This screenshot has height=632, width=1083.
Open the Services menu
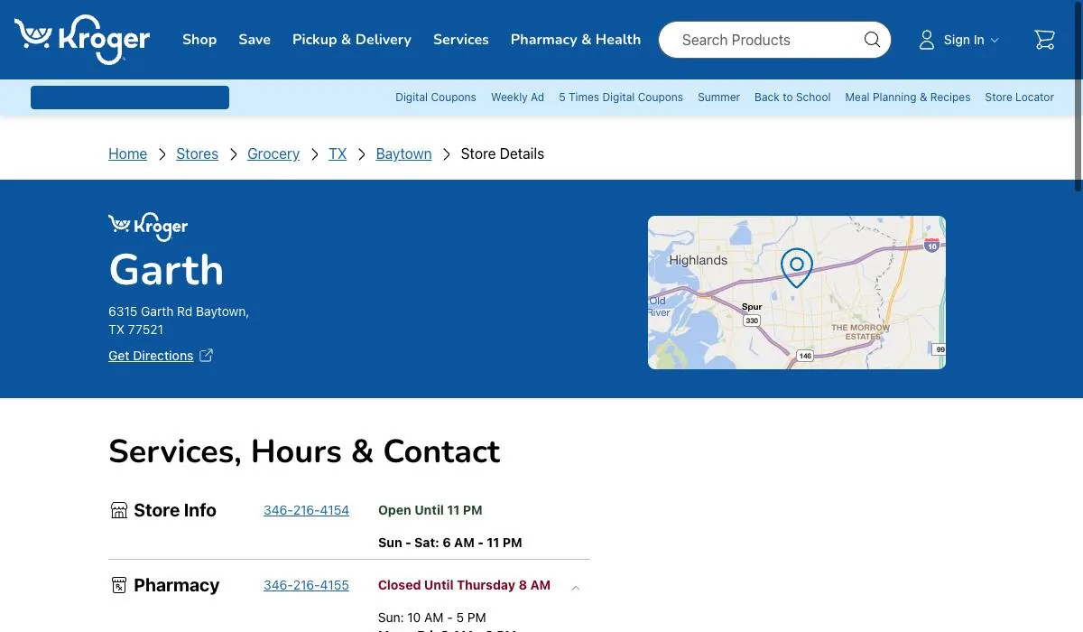coord(461,40)
